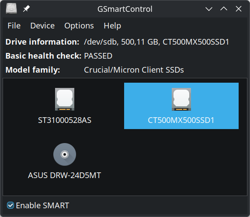This screenshot has width=250, height=217.
Task: Open the Options menu
Action: (x=79, y=26)
